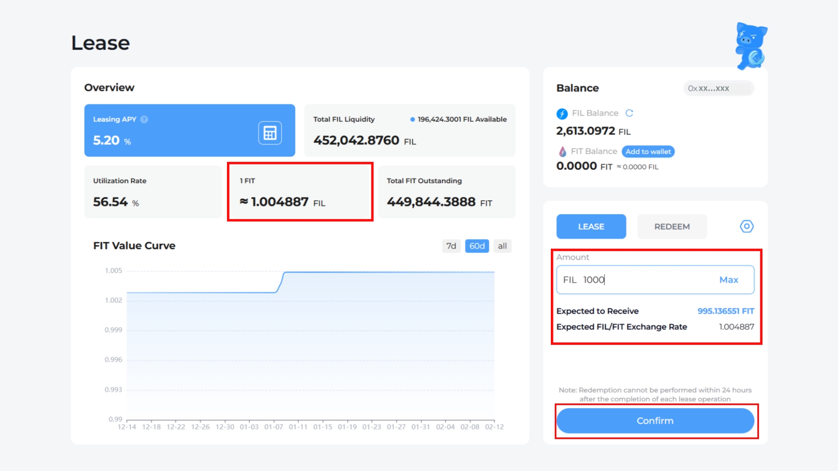Refresh the FIL Balance
Viewport: 838px width, 471px height.
[x=629, y=113]
